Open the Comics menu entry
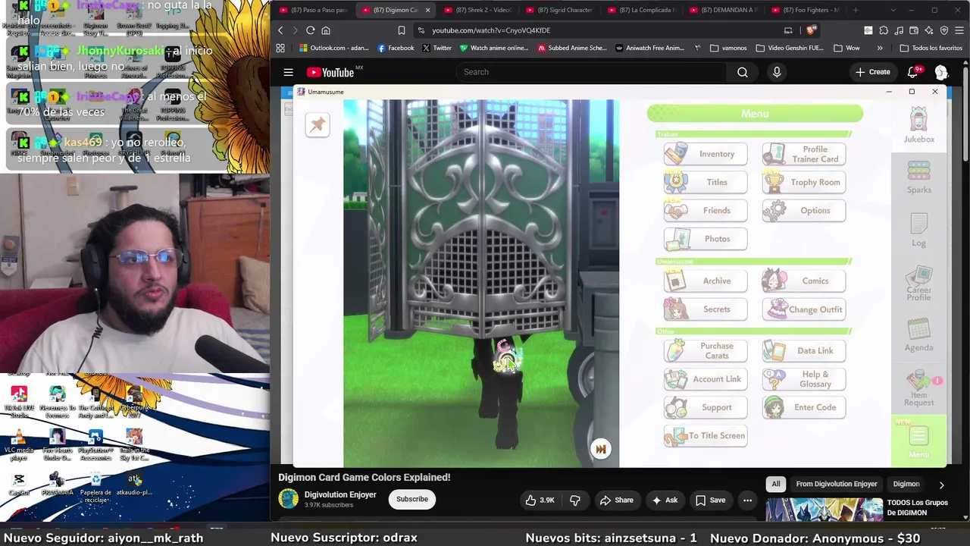The width and height of the screenshot is (970, 546). pos(804,281)
